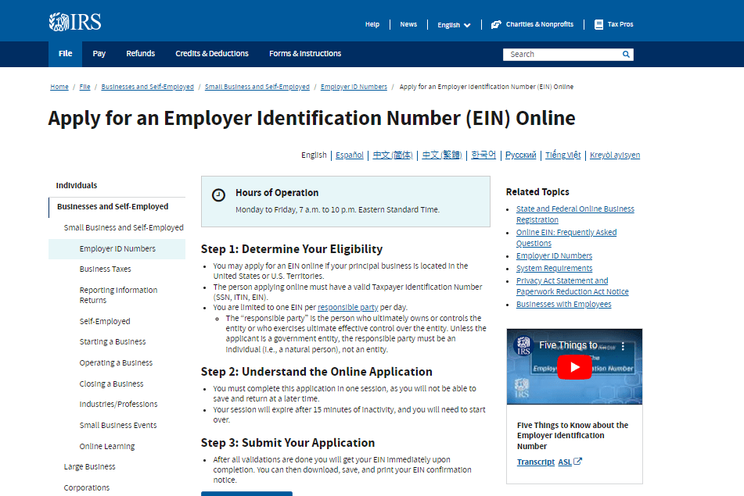744x496 pixels.
Task: Open the File menu tab
Action: tap(65, 54)
